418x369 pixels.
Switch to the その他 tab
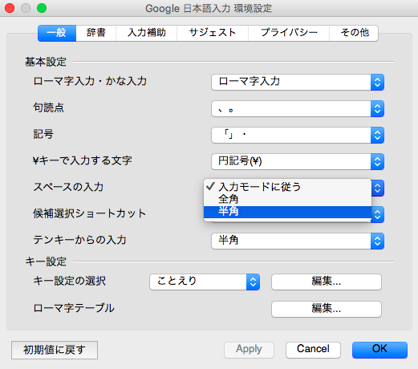pyautogui.click(x=354, y=33)
